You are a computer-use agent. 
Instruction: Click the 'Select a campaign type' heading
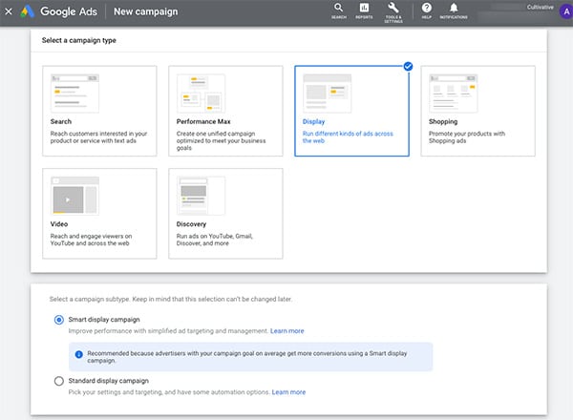tap(79, 40)
